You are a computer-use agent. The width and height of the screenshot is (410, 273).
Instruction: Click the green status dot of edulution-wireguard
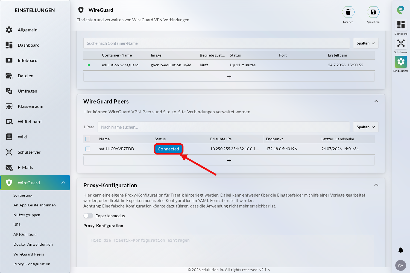(x=89, y=65)
